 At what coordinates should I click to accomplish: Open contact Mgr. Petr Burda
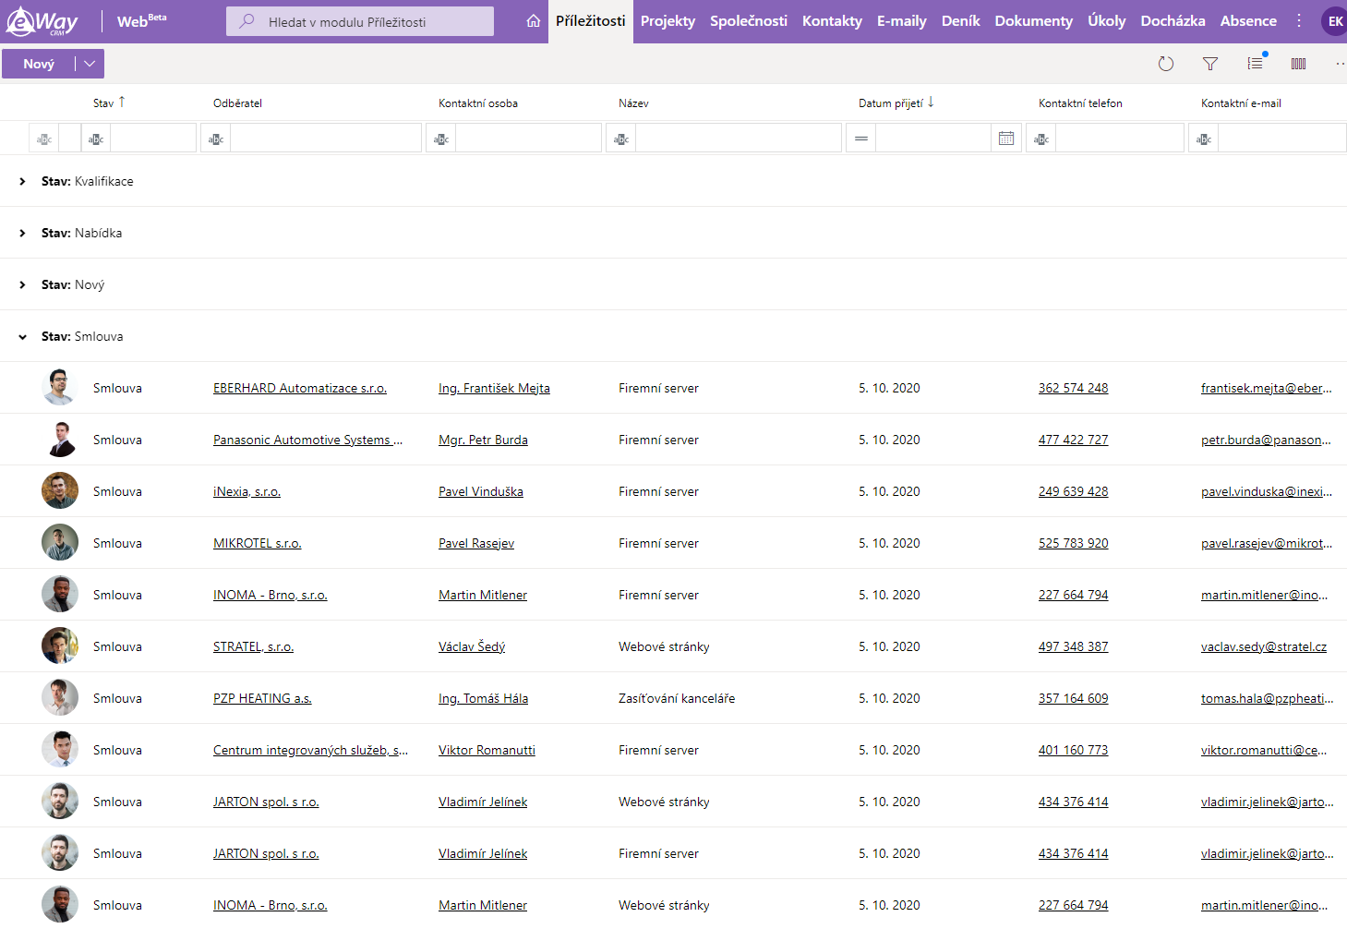[483, 440]
